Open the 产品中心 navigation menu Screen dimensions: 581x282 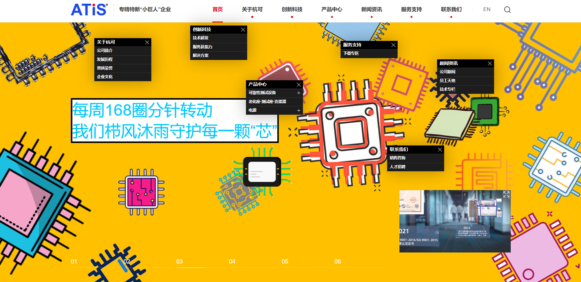click(332, 10)
